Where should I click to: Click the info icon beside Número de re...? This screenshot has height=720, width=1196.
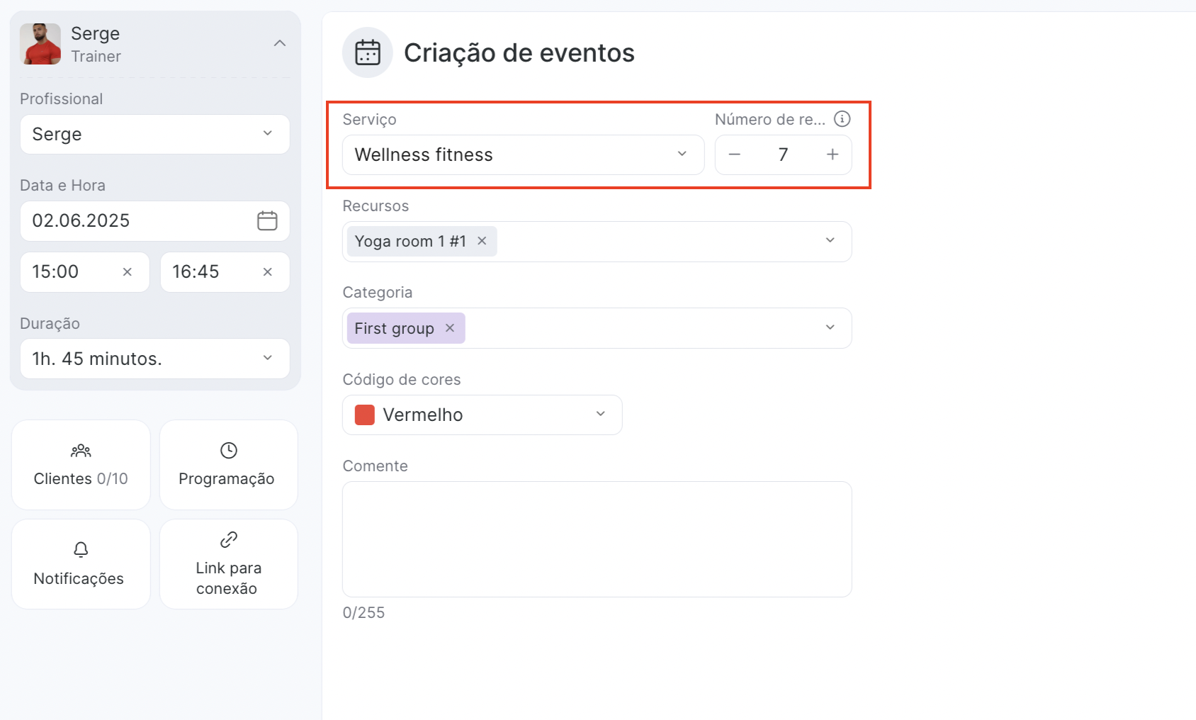coord(842,119)
